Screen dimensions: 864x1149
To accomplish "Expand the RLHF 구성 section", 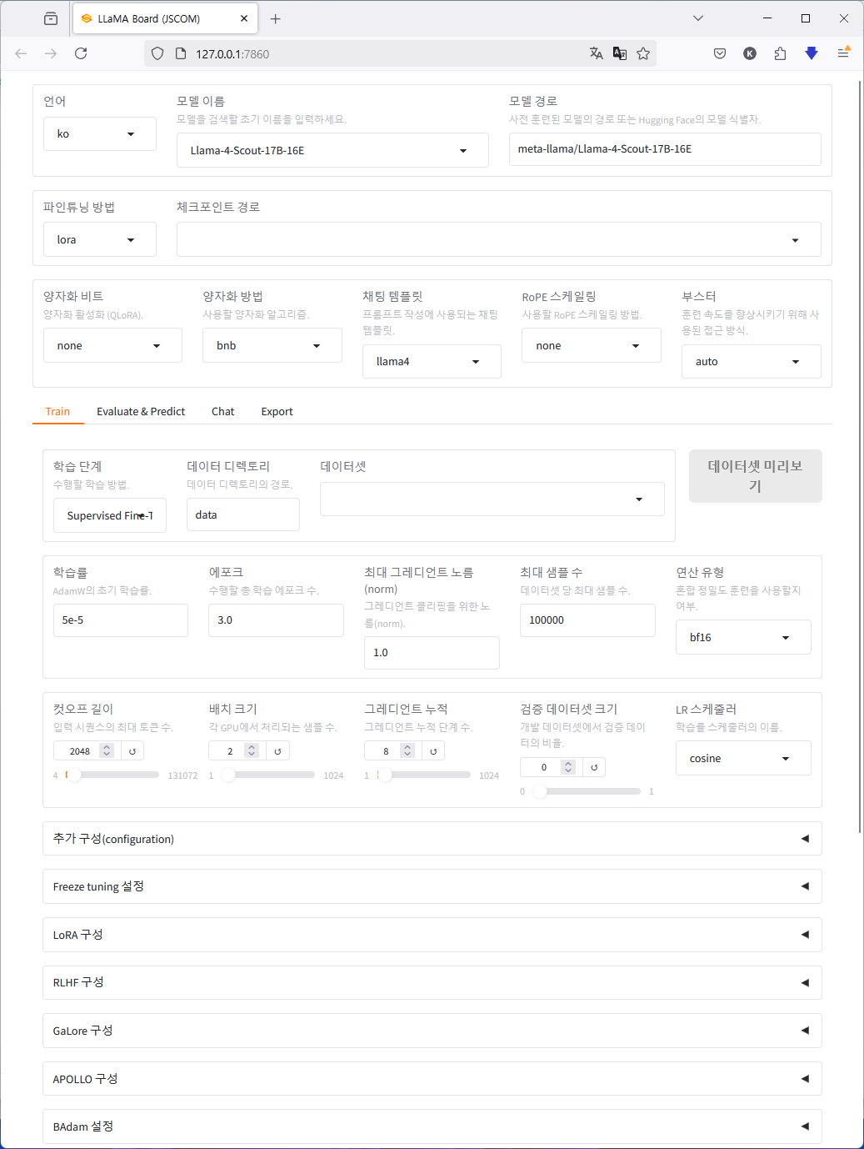I will (x=432, y=982).
